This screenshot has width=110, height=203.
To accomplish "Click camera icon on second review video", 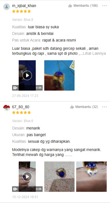I will click(x=15, y=189).
